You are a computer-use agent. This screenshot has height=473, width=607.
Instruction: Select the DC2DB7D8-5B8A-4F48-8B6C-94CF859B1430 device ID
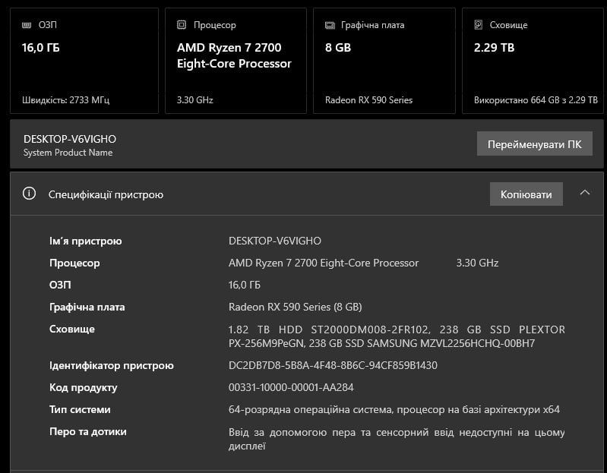click(x=333, y=365)
